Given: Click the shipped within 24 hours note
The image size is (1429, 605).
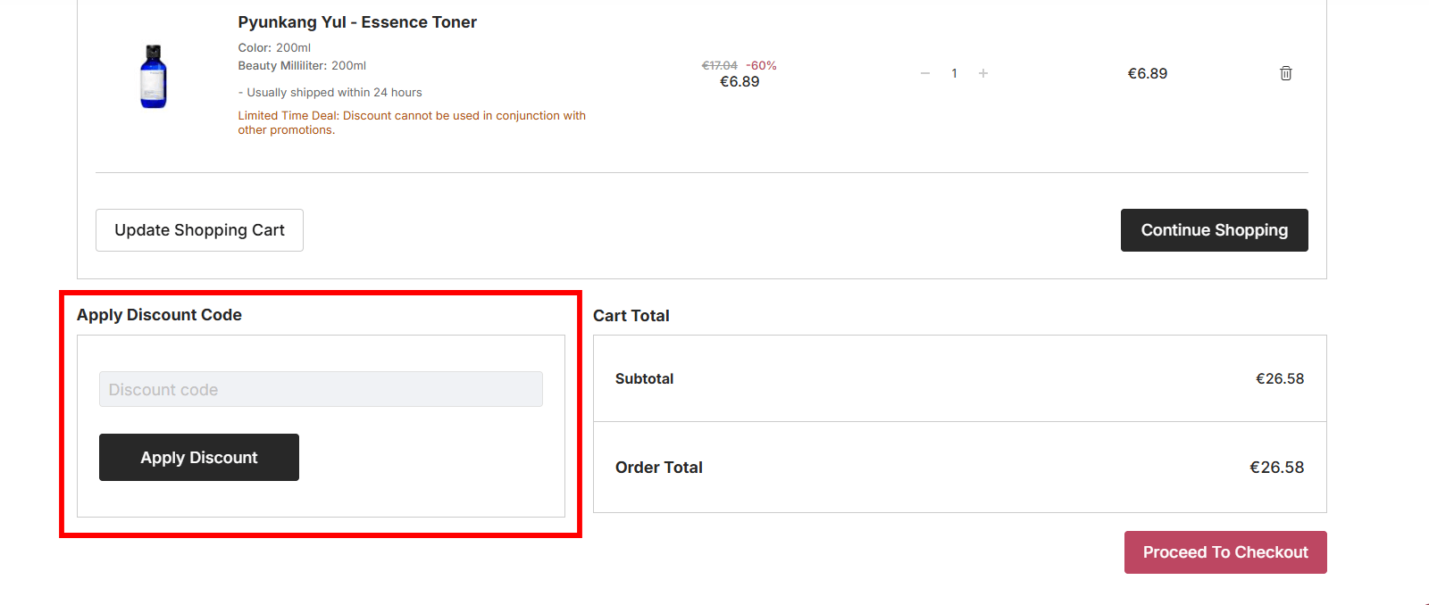Looking at the screenshot, I should click(x=330, y=92).
